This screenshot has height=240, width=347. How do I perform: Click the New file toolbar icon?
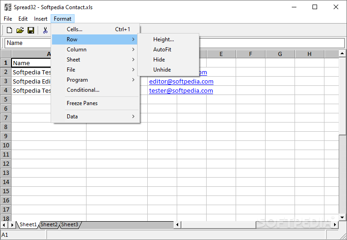[9, 30]
